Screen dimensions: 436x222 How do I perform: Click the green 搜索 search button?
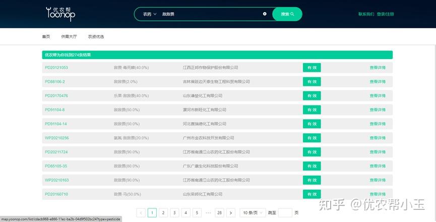[287, 14]
